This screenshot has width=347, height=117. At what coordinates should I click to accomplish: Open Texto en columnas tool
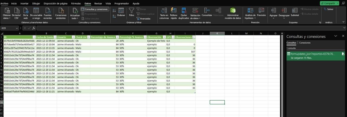click(x=164, y=11)
